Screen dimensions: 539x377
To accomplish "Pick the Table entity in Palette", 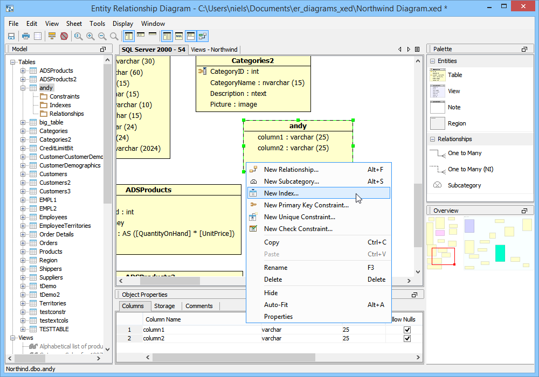I will click(x=454, y=75).
